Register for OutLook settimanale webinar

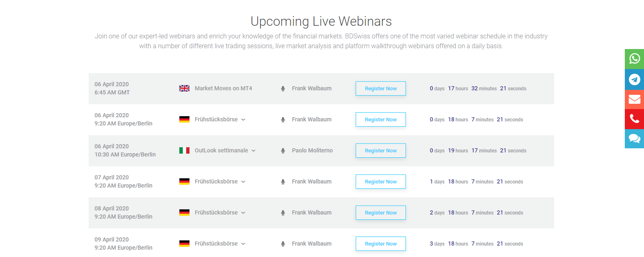[380, 150]
